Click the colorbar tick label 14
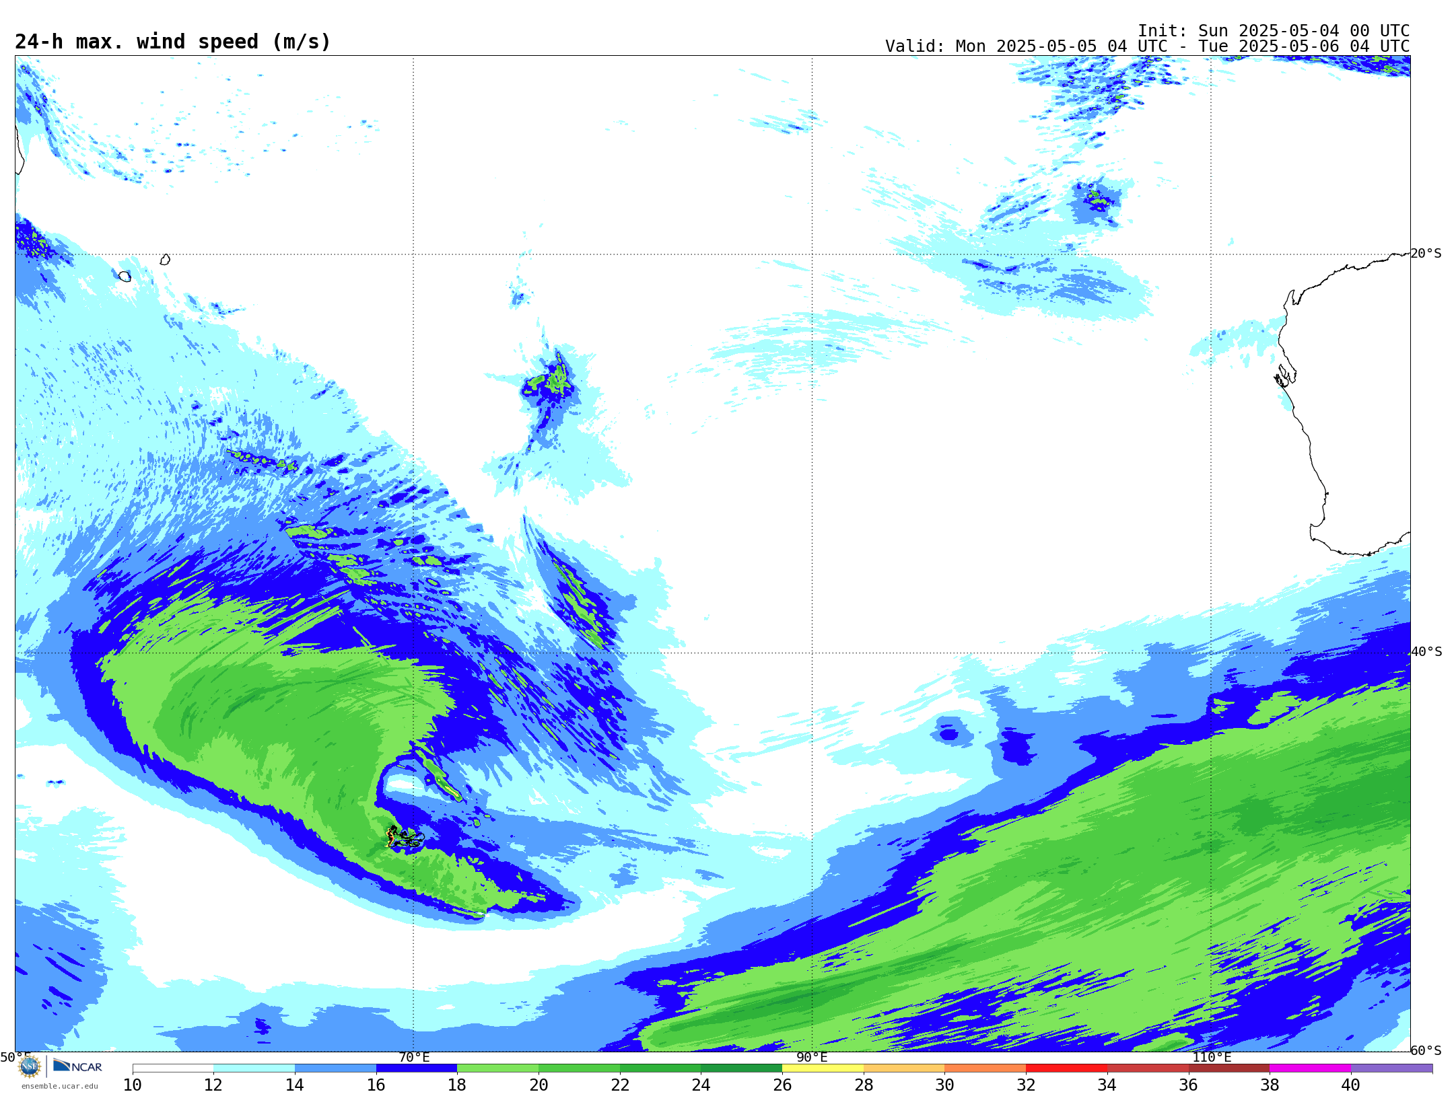The width and height of the screenshot is (1454, 1094). [x=295, y=1085]
